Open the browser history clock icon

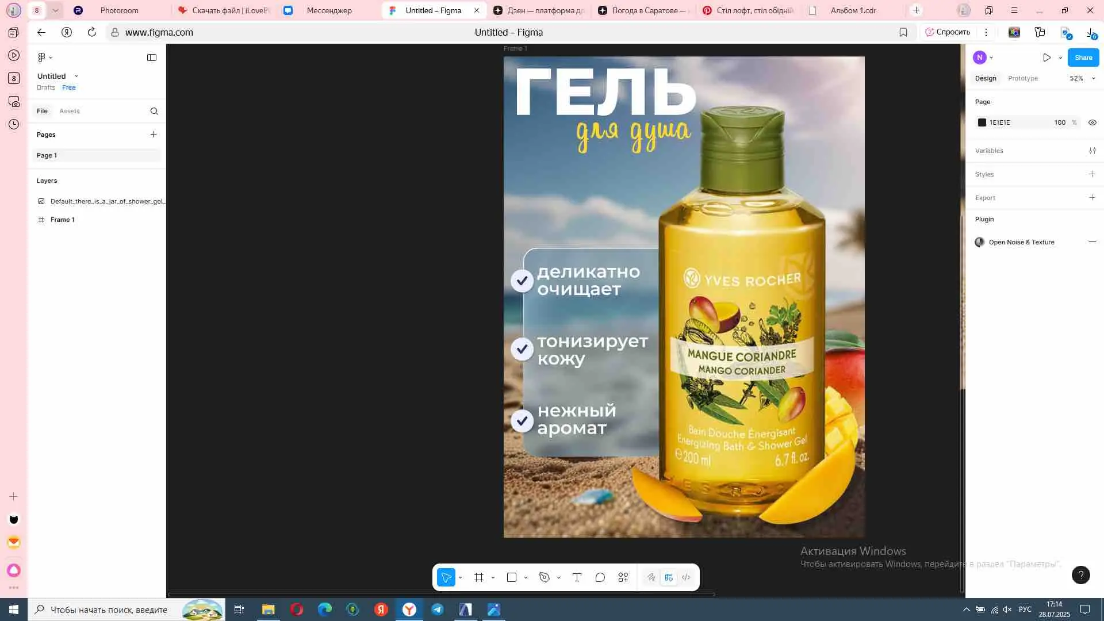[x=14, y=124]
